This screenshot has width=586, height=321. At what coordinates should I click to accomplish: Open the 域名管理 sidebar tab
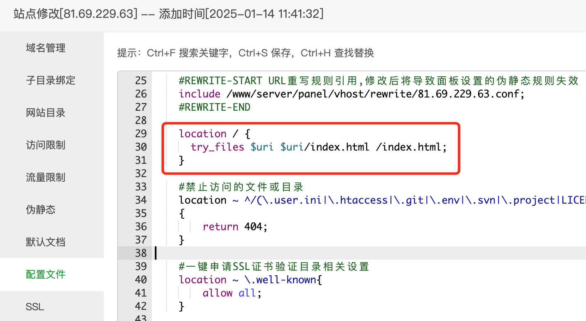tap(46, 48)
